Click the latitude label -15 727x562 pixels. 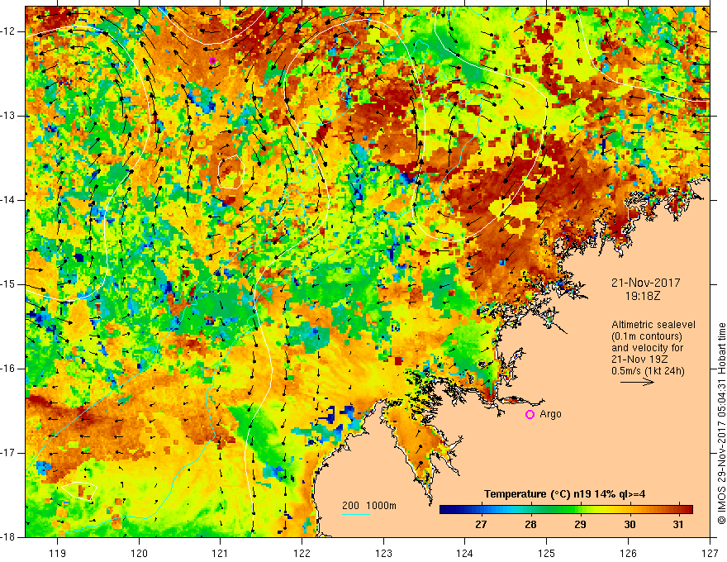9,284
